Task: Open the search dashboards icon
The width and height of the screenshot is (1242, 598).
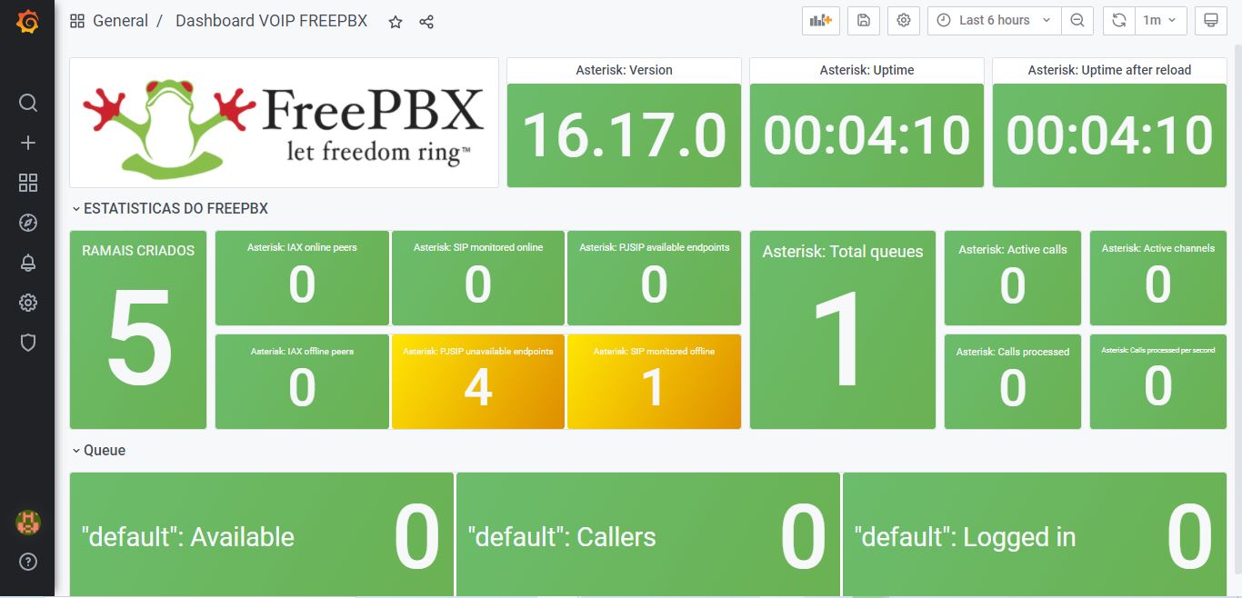Action: (x=28, y=103)
